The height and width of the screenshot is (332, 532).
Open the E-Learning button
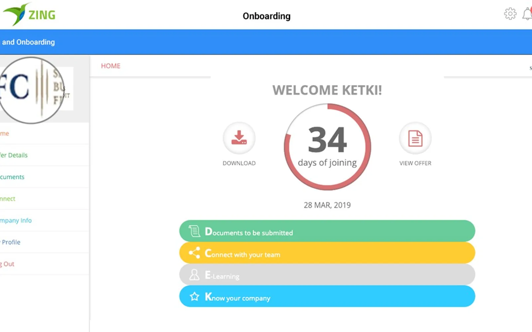tap(327, 275)
